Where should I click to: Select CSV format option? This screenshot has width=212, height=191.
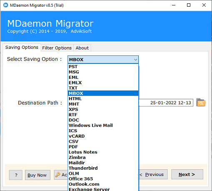(x=103, y=141)
